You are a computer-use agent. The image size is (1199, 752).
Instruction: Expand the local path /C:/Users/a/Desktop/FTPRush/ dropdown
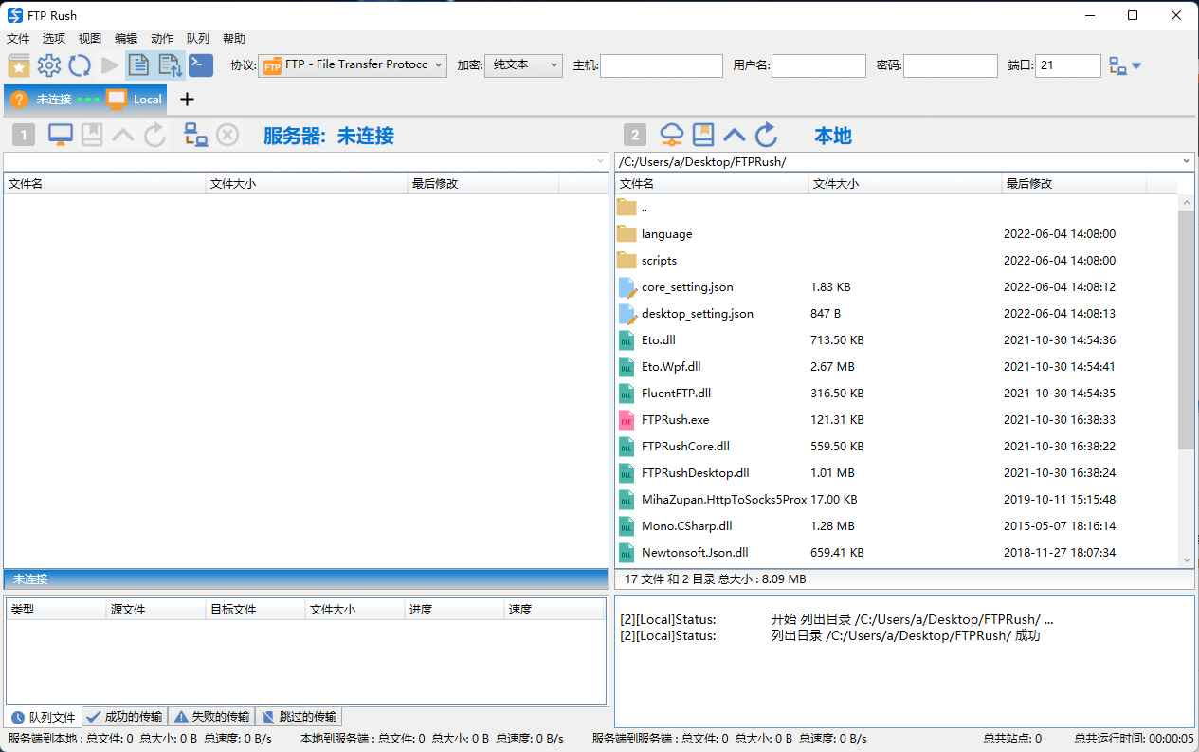(x=1187, y=162)
